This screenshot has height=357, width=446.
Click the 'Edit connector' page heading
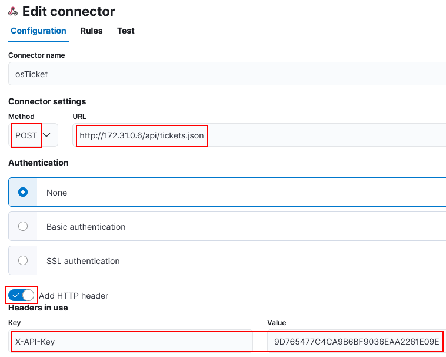69,12
